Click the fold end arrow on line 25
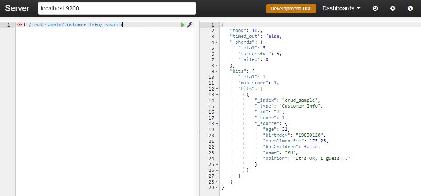Viewport: 421px width, 196px height. [x=217, y=164]
